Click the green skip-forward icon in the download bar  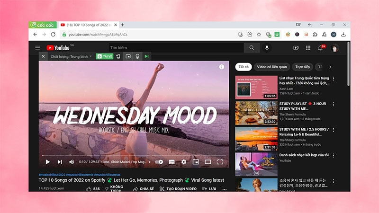coord(146,56)
